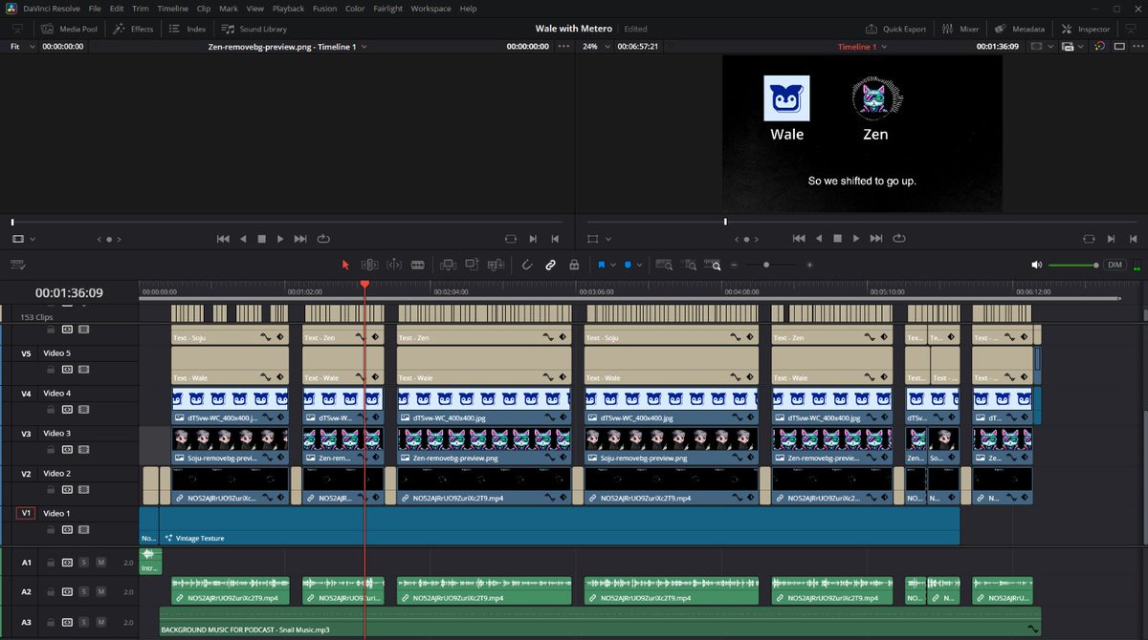Open the marker color dropdown arrow
1148x640 pixels.
(639, 265)
